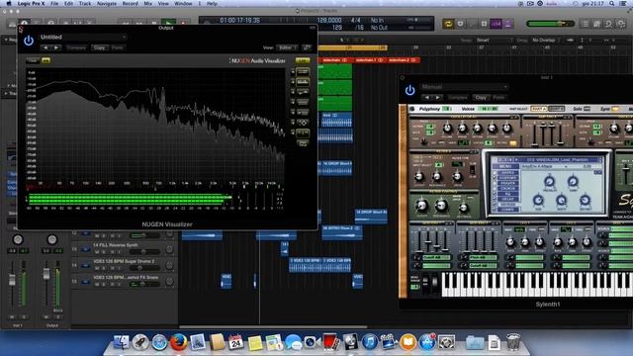
Task: Click the Play button in Logic transport
Action: point(168,23)
